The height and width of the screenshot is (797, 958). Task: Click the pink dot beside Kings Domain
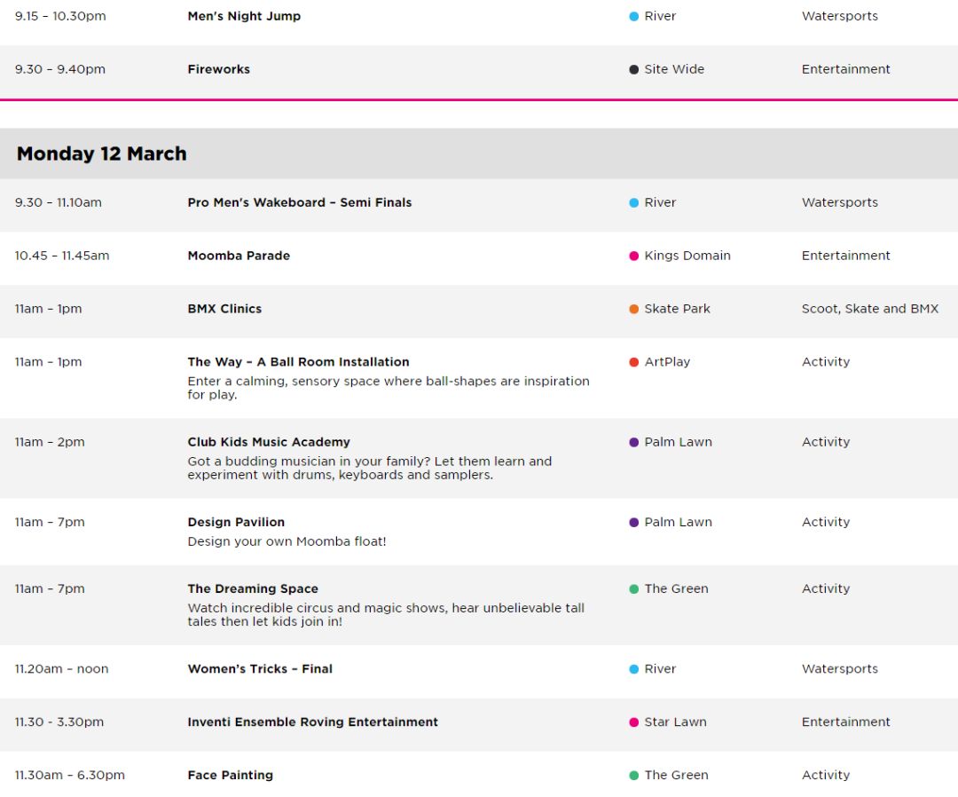point(633,256)
